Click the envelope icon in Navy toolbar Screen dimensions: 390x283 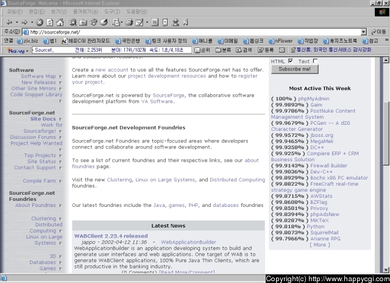[x=282, y=50]
